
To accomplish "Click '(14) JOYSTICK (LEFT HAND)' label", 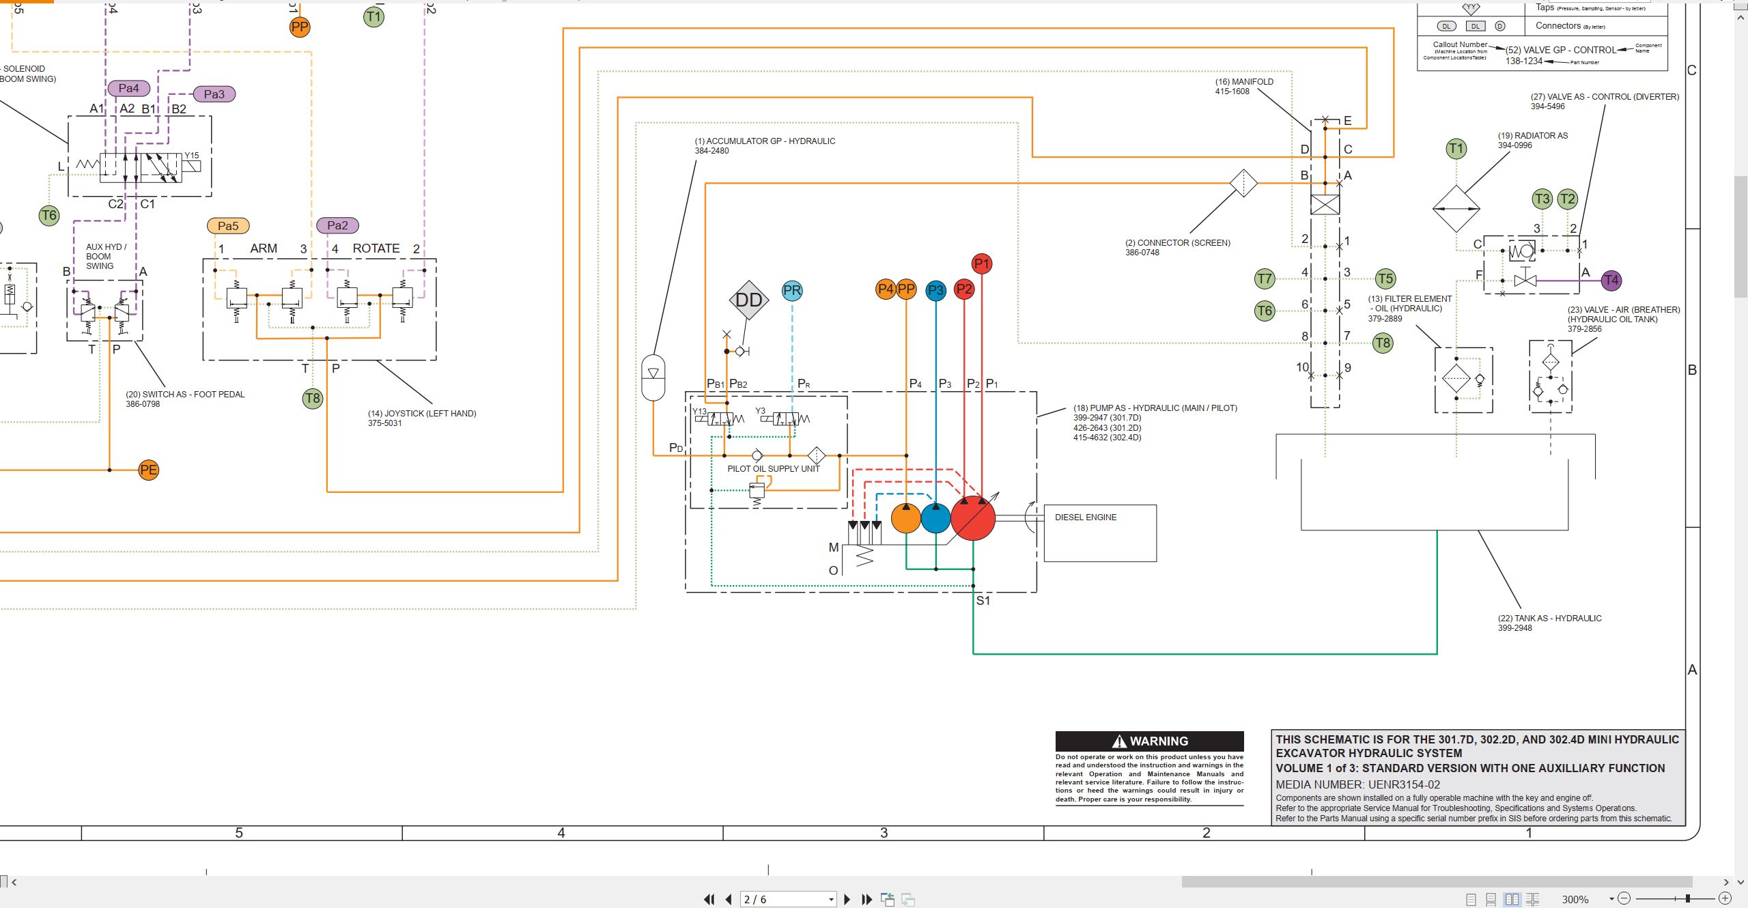I will [x=422, y=414].
